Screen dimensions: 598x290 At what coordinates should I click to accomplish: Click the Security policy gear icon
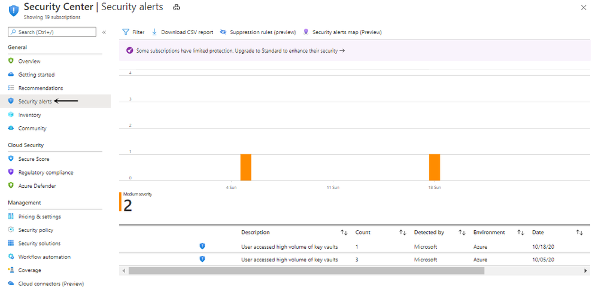(11, 230)
